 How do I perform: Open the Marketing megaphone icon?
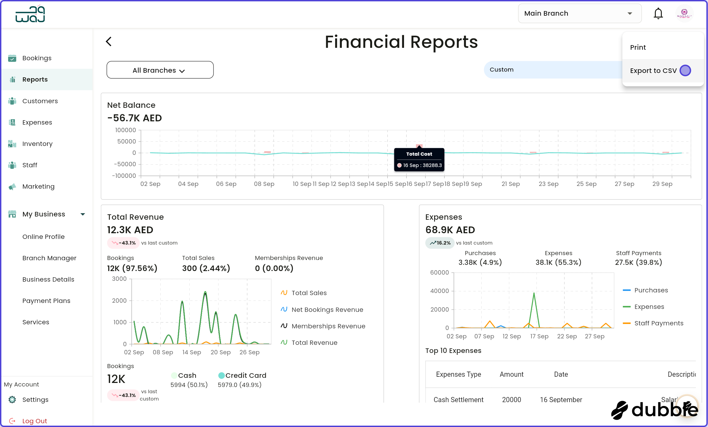[x=12, y=186]
